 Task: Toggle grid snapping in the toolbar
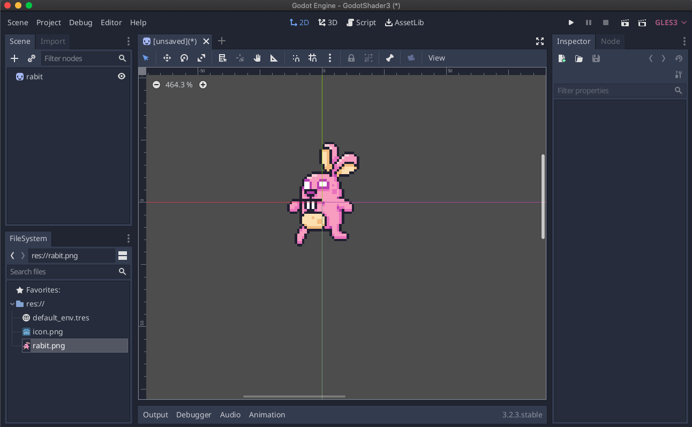(x=313, y=58)
